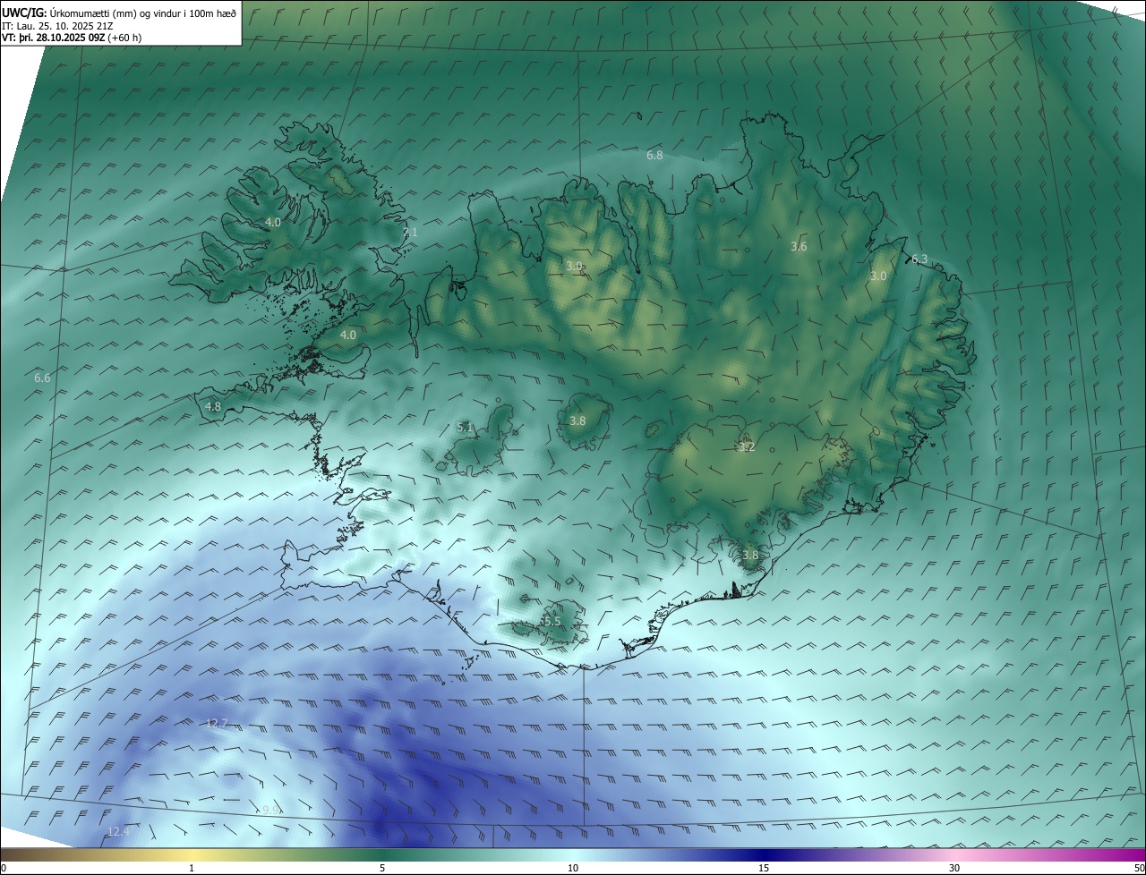Image resolution: width=1146 pixels, height=875 pixels.
Task: Select the 5.1 label on the glacier
Action: [x=465, y=429]
